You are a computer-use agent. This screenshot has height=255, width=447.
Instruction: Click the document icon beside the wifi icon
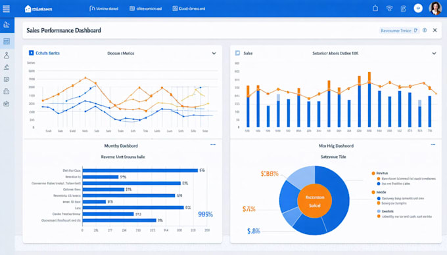pyautogui.click(x=404, y=9)
